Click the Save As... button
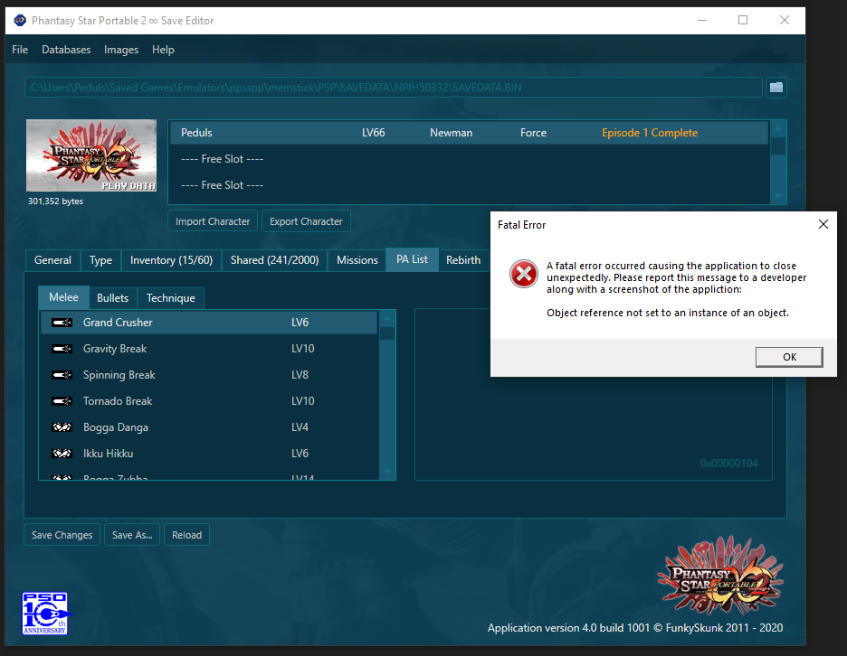This screenshot has height=656, width=847. pos(132,535)
